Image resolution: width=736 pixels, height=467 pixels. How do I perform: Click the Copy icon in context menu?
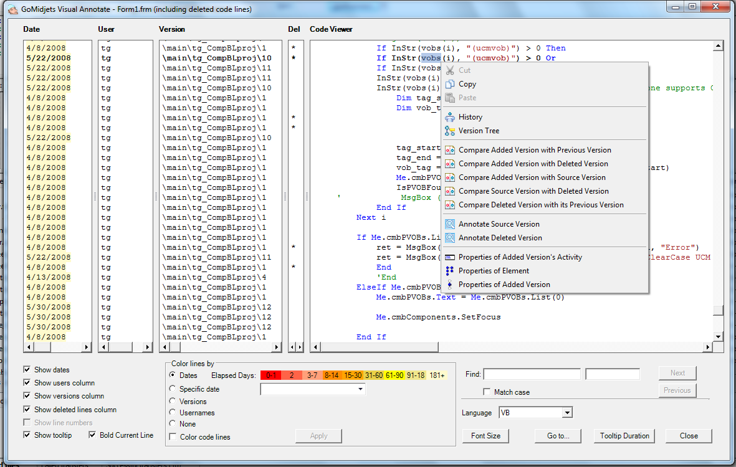click(449, 84)
